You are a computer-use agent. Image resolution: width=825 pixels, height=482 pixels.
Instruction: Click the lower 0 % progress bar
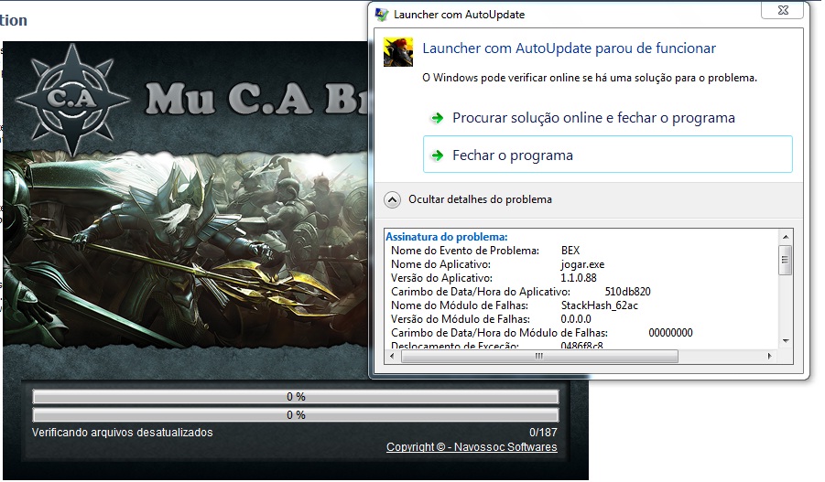tap(295, 415)
